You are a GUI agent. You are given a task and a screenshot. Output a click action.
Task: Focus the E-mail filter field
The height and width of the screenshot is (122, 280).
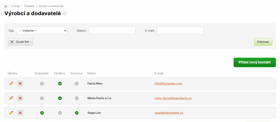180,30
